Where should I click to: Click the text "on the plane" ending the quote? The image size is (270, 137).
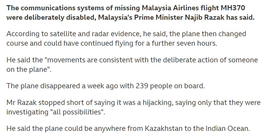click(28, 70)
